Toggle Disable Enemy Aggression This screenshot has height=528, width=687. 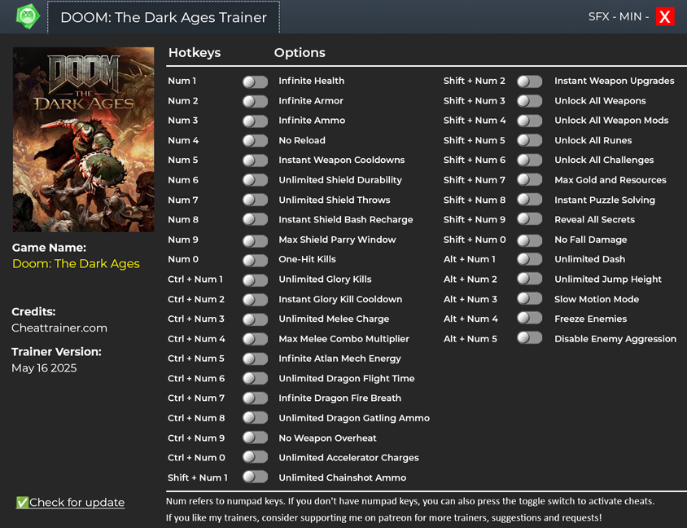[x=530, y=337]
